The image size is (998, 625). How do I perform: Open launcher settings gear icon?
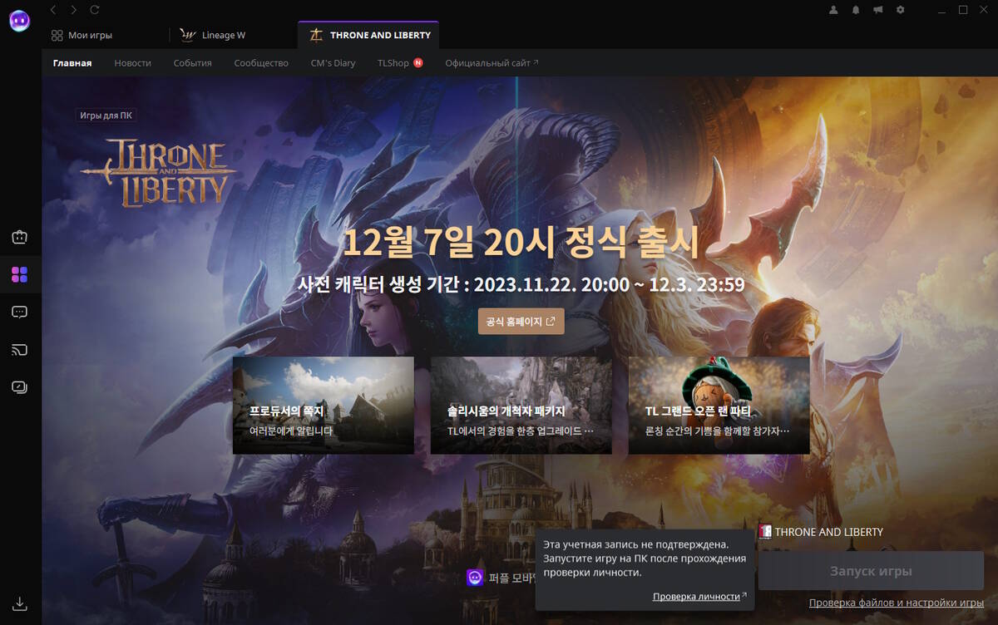click(x=900, y=10)
